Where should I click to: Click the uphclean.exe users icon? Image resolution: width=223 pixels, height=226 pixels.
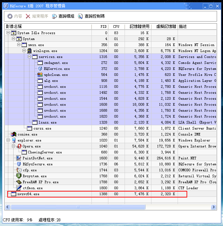click(x=40, y=75)
